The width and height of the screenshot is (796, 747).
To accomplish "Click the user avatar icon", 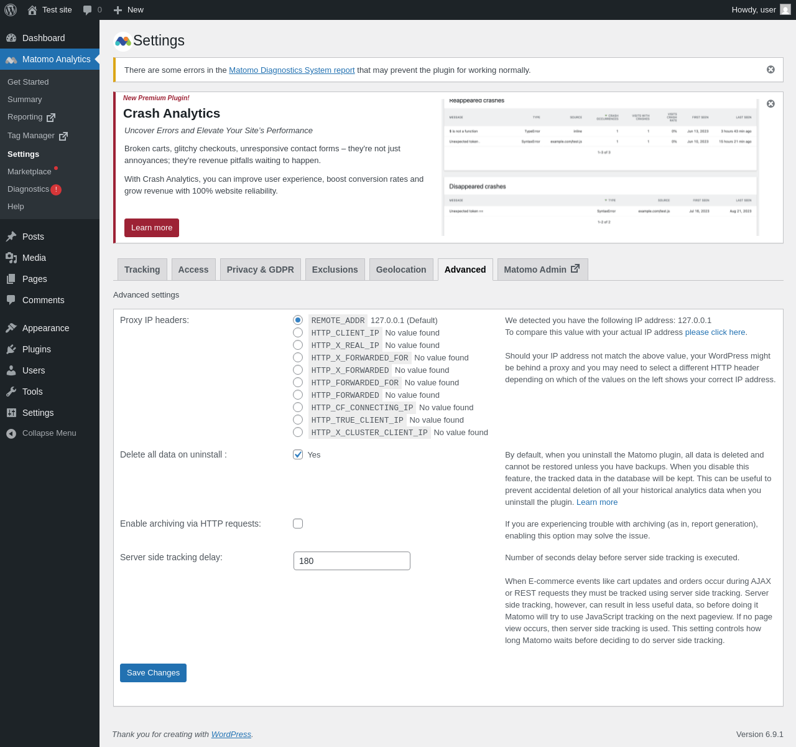I will click(x=785, y=10).
